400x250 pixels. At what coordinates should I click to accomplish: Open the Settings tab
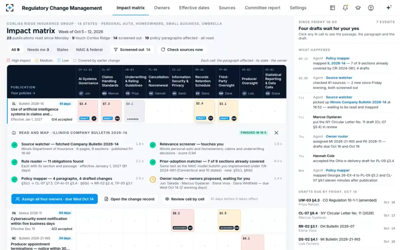298,8
